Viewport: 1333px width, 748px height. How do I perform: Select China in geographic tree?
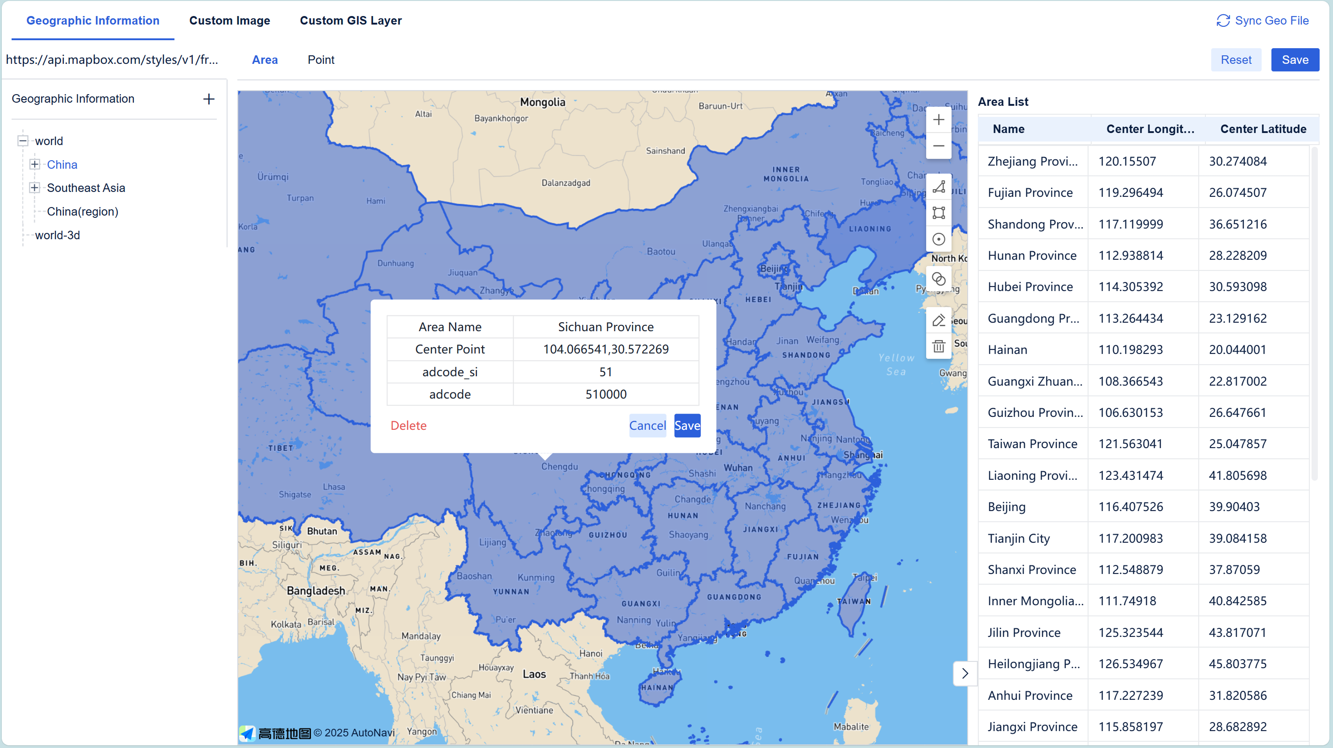click(62, 165)
